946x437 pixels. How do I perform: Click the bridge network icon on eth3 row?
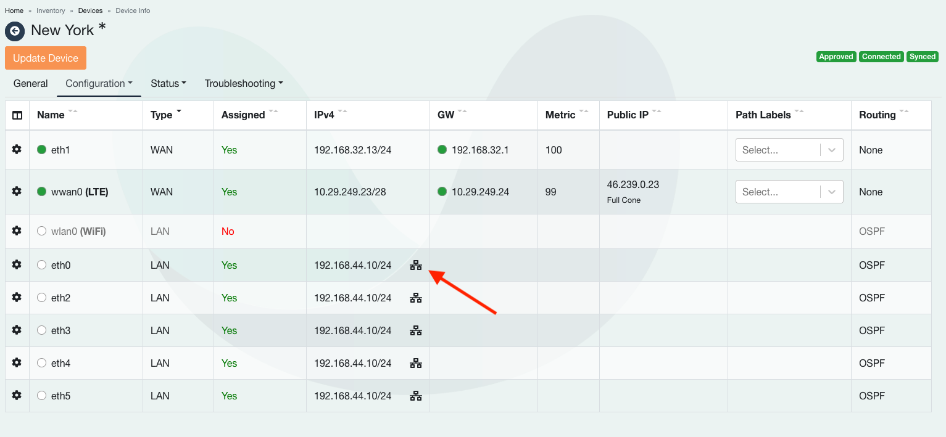416,330
